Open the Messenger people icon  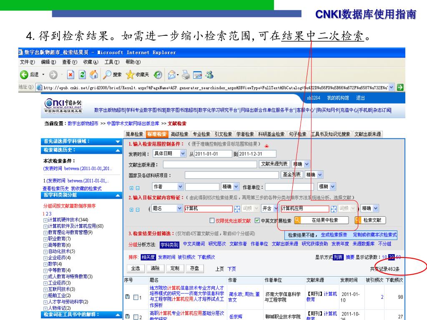coord(209,75)
